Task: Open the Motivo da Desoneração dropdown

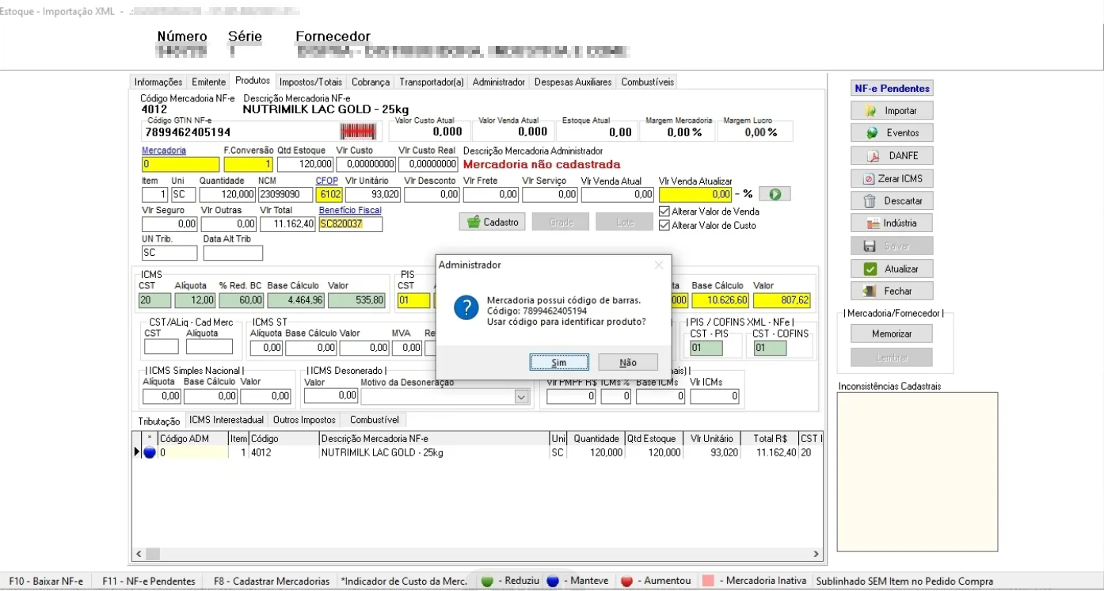Action: click(522, 396)
